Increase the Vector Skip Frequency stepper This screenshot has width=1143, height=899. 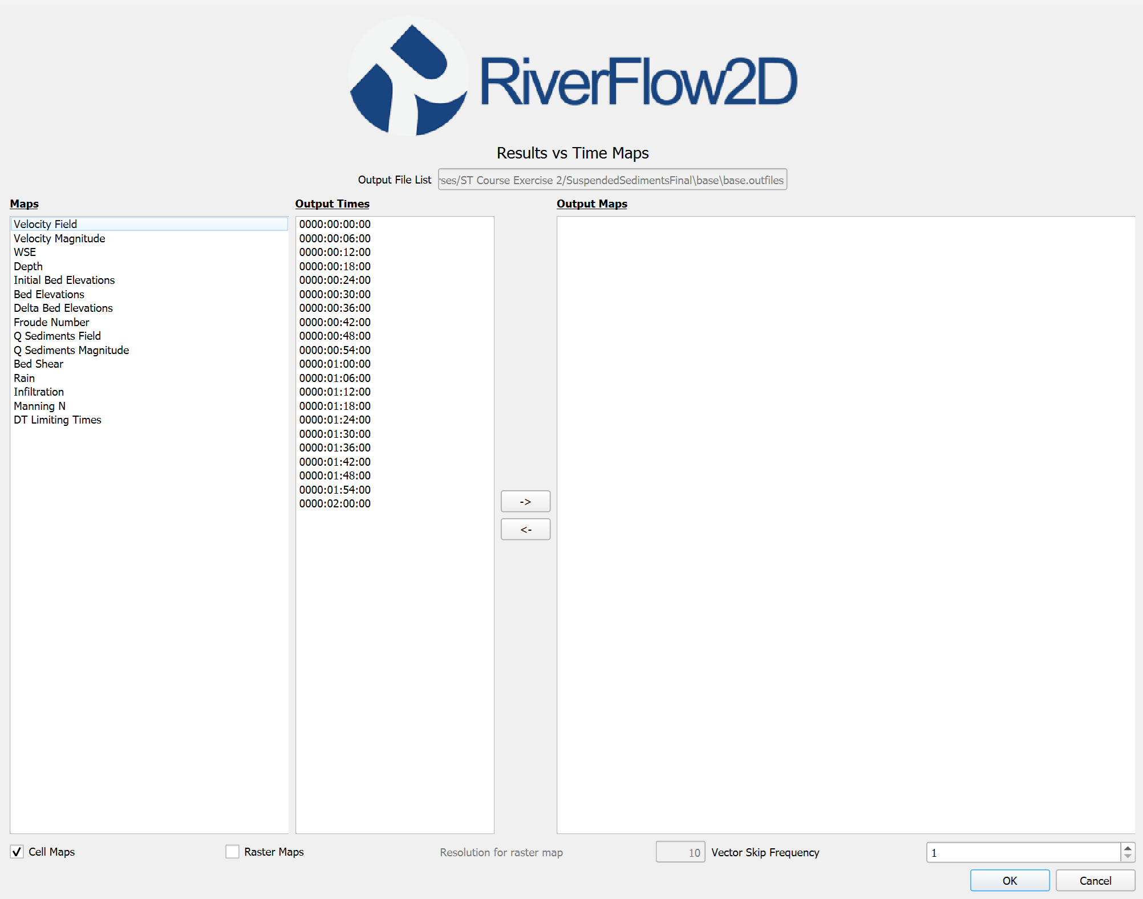pos(1128,848)
